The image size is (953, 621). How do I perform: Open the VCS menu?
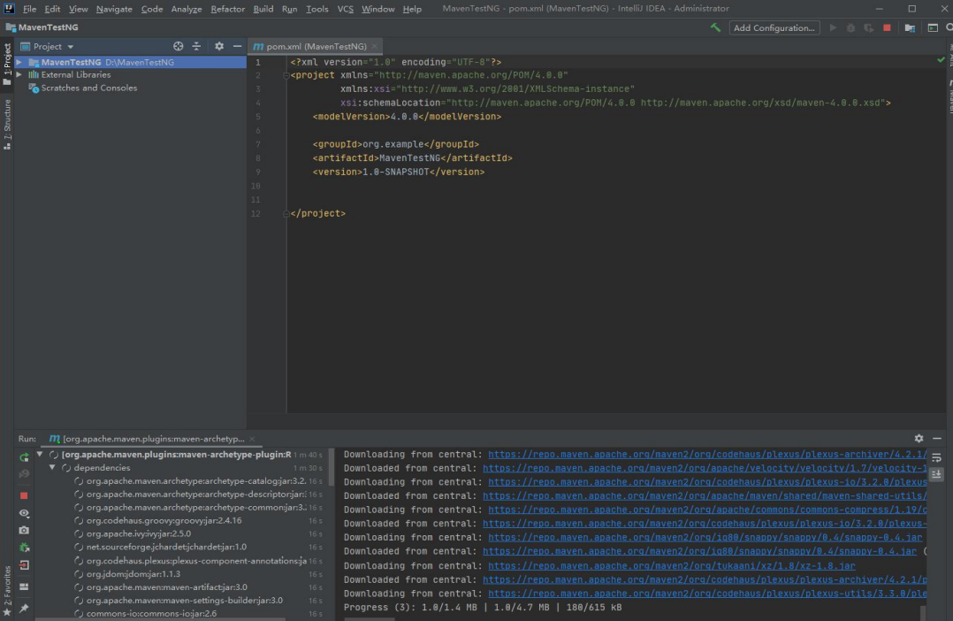tap(345, 9)
